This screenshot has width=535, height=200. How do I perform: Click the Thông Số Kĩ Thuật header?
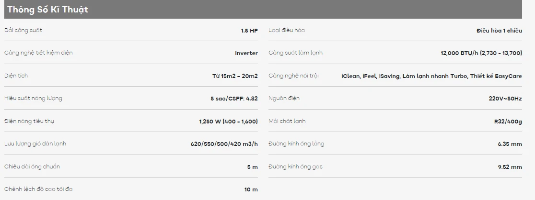point(47,10)
